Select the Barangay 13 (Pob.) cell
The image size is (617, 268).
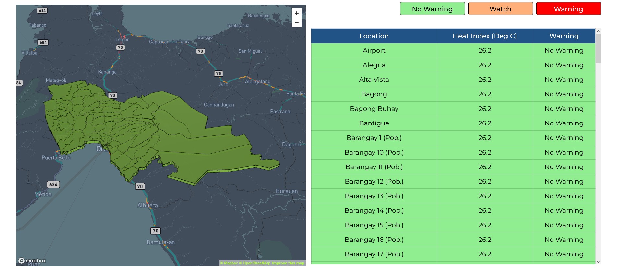pyautogui.click(x=374, y=196)
